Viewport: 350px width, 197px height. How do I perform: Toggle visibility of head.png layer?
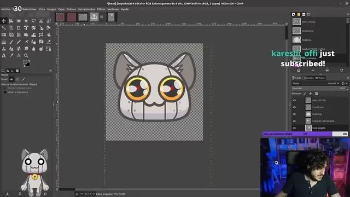[294, 114]
